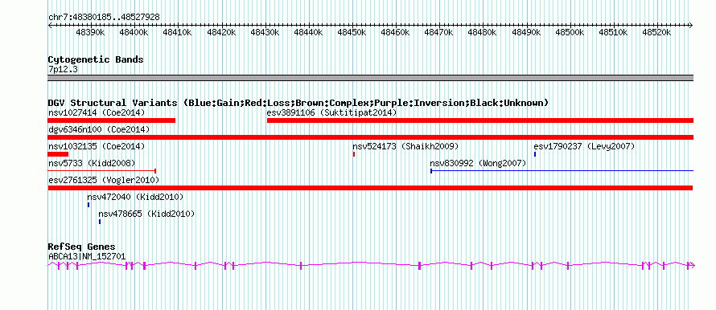Open dgv6346n100 (Coe2014) variant label
Viewport: 716px width, 310px height.
[x=99, y=129]
